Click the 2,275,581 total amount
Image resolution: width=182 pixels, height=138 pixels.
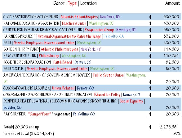pyautogui.click(x=170, y=127)
